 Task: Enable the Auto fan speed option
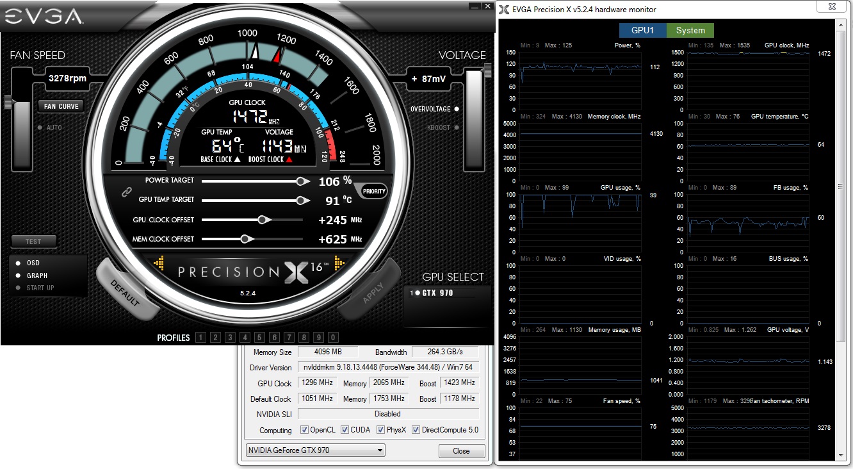[40, 128]
